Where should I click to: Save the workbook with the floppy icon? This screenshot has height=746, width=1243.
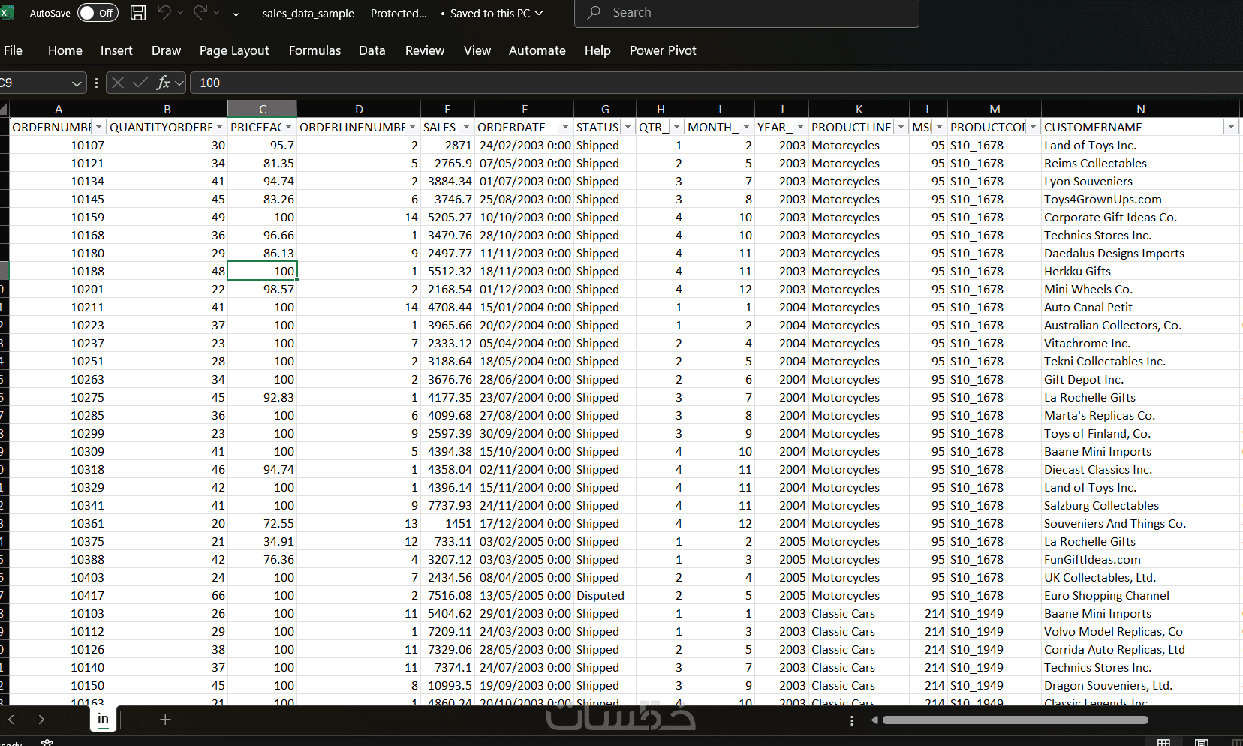click(x=138, y=13)
